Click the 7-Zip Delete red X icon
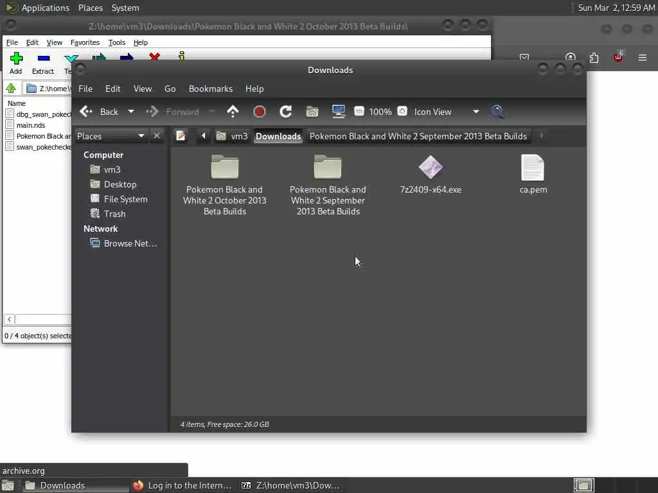The height and width of the screenshot is (493, 658). (154, 56)
